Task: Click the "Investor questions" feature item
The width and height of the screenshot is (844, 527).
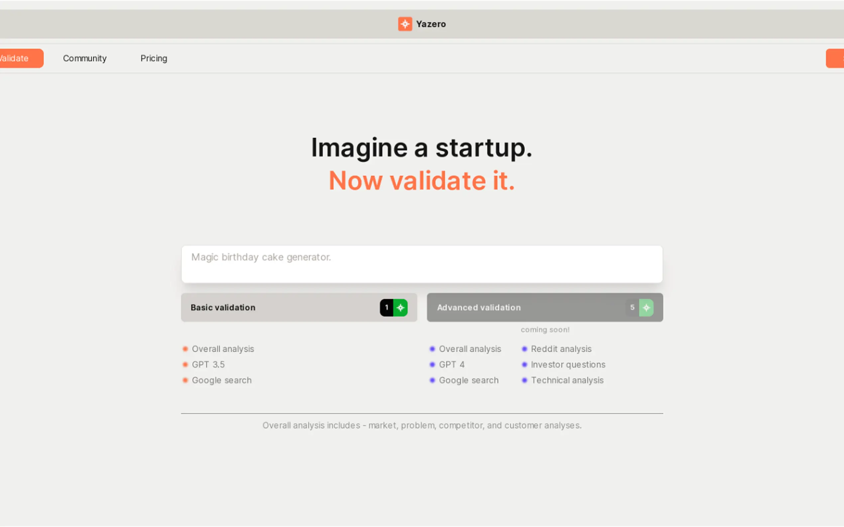Action: point(568,365)
